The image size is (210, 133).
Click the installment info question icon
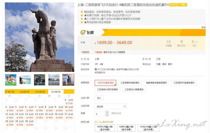click(96, 122)
